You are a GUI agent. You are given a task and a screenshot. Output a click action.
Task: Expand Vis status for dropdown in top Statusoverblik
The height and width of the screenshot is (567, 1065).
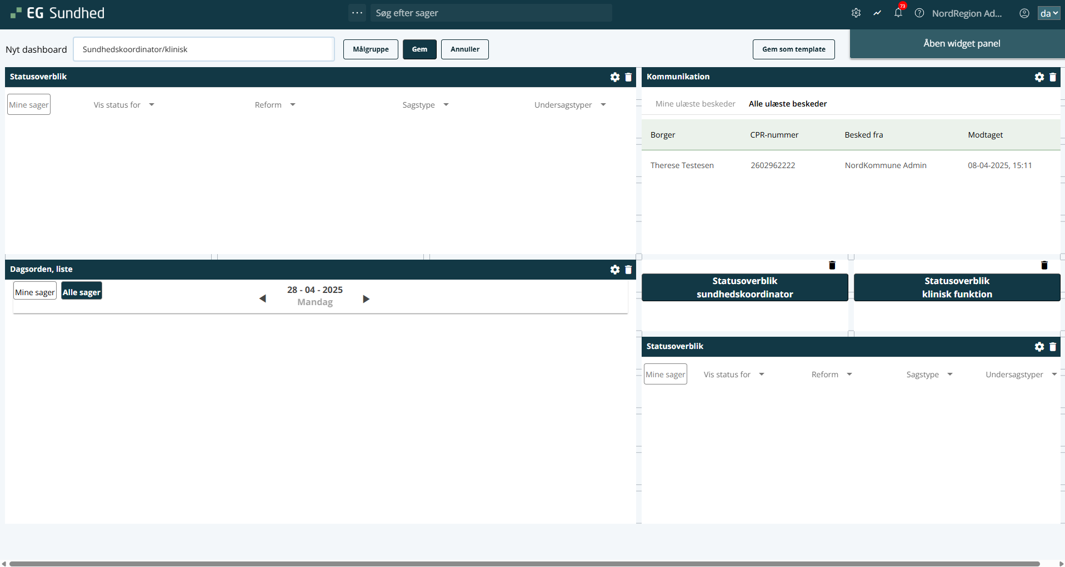point(124,105)
